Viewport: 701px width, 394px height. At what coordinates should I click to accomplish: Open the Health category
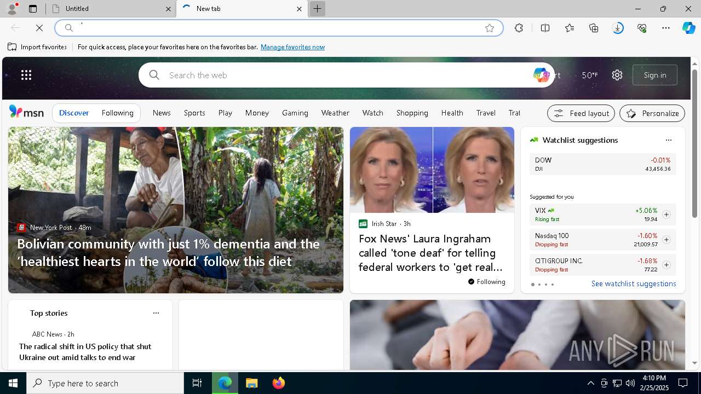point(452,113)
